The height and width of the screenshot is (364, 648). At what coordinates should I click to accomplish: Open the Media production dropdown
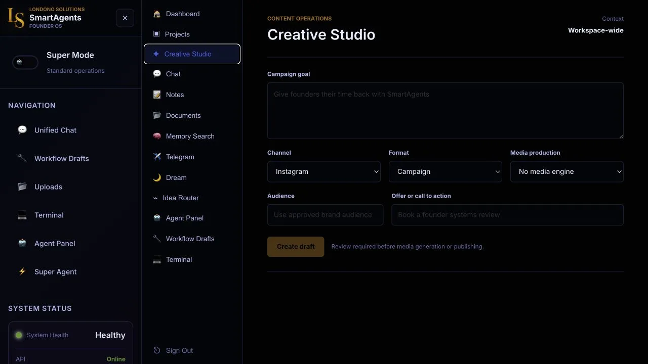coord(567,171)
